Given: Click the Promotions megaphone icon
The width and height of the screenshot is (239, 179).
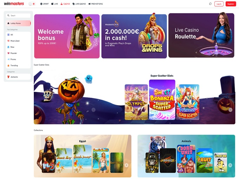Looking at the screenshot, I should (x=89, y=4).
